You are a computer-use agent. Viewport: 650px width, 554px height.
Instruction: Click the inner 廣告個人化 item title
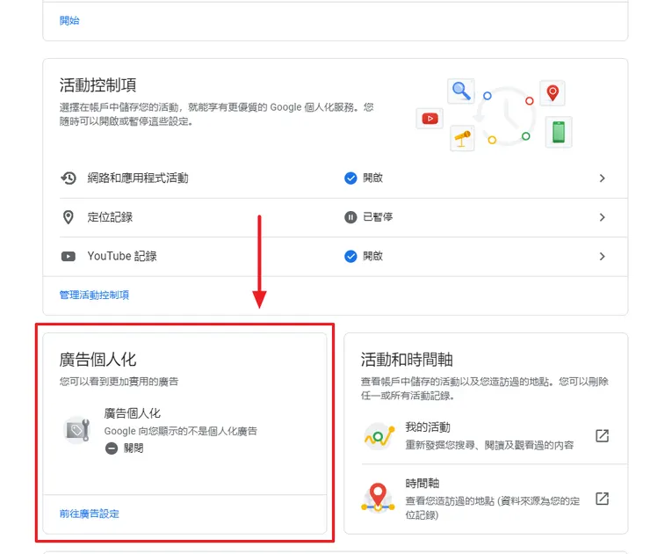tap(133, 413)
